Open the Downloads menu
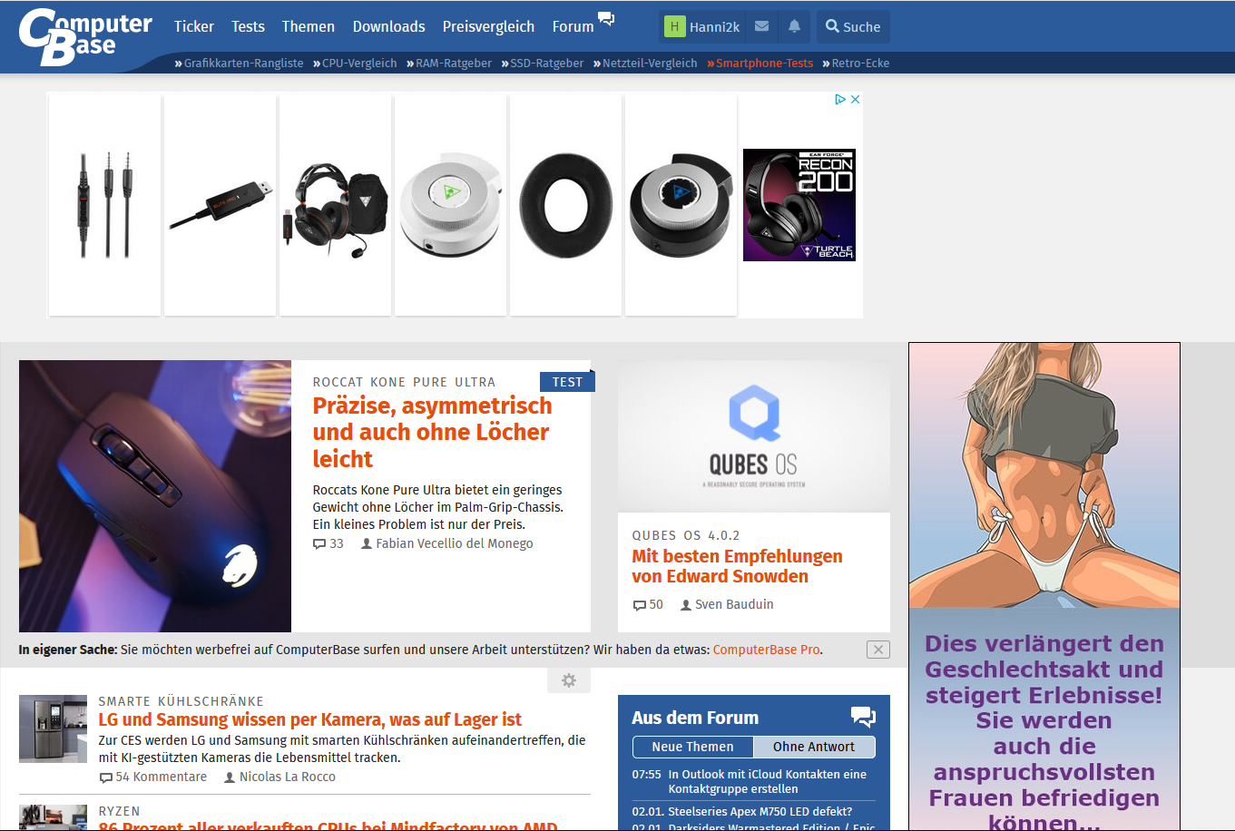Image resolution: width=1235 pixels, height=831 pixels. click(x=389, y=26)
